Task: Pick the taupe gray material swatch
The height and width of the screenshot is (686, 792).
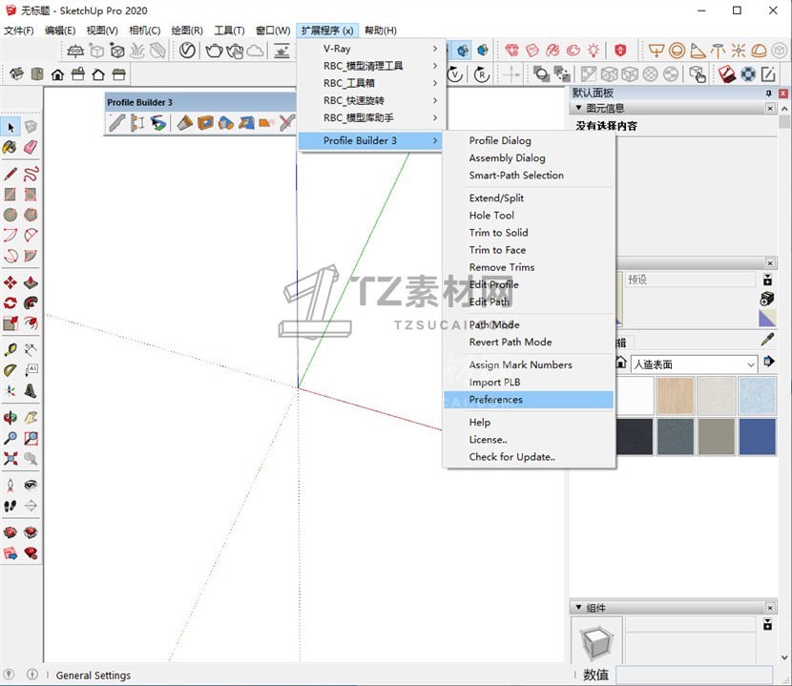Action: (x=717, y=436)
